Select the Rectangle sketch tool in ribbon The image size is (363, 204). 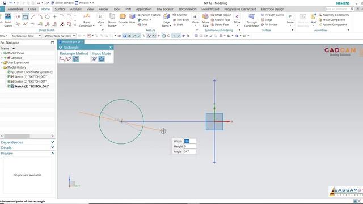click(26, 16)
